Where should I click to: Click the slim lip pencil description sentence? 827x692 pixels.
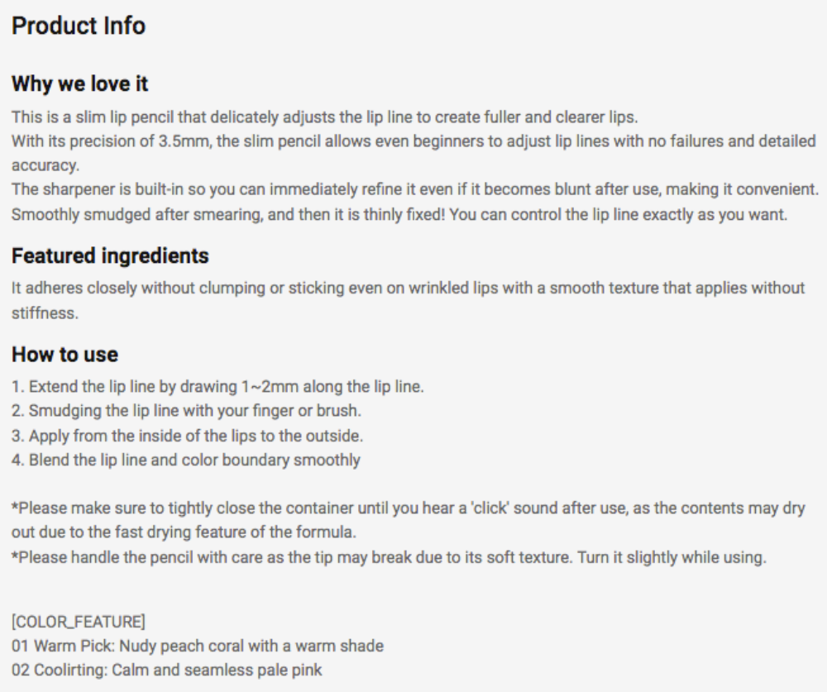point(325,117)
